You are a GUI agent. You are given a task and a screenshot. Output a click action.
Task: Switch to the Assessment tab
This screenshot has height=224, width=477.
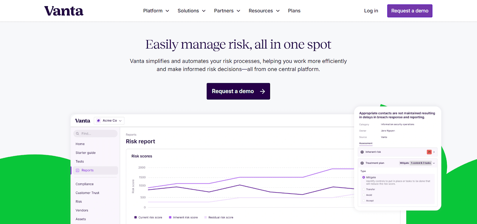click(x=366, y=144)
